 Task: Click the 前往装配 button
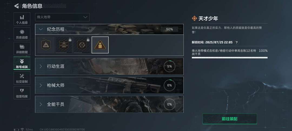[x=230, y=119]
